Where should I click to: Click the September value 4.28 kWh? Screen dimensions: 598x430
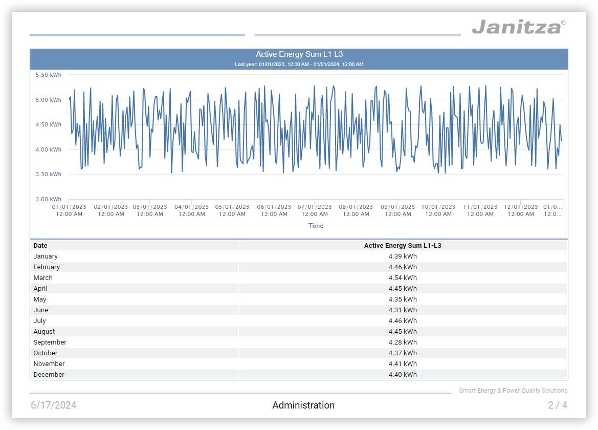[x=402, y=342]
